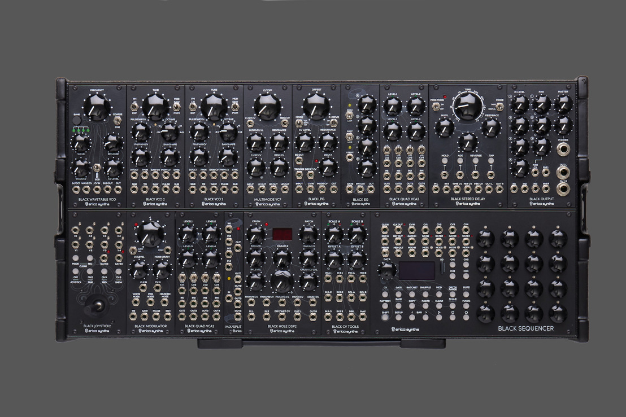Click the OLED display on Black Sequencer
This screenshot has height=417, width=626.
417,271
